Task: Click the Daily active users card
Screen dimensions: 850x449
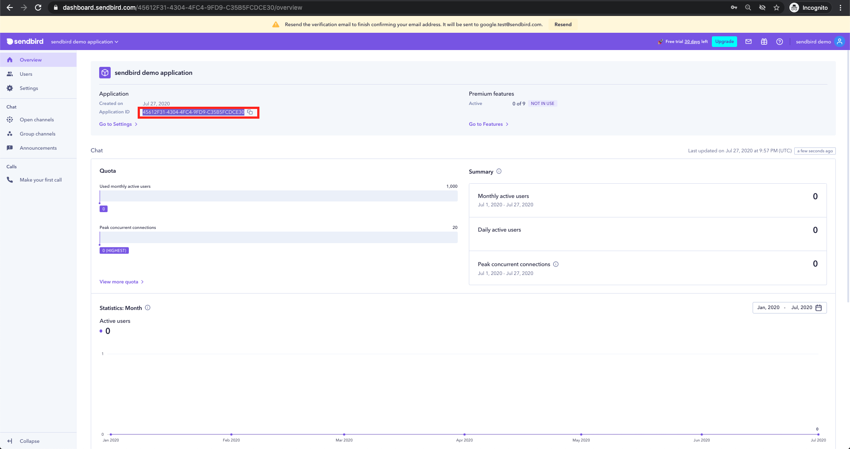Action: tap(648, 234)
